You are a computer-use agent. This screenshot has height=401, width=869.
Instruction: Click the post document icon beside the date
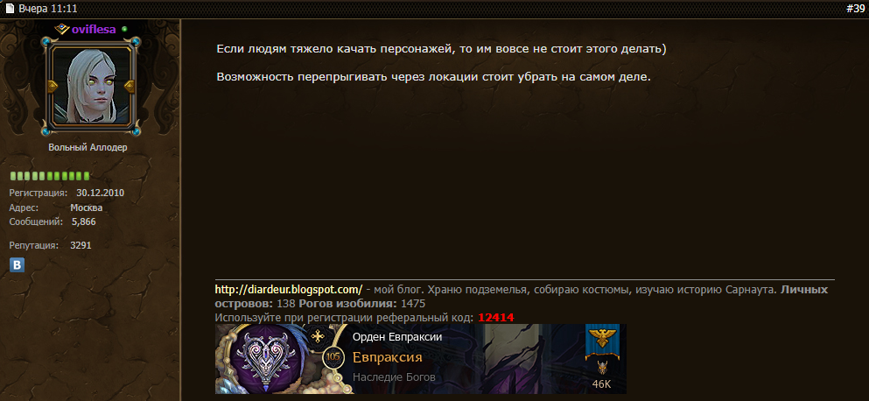click(10, 9)
